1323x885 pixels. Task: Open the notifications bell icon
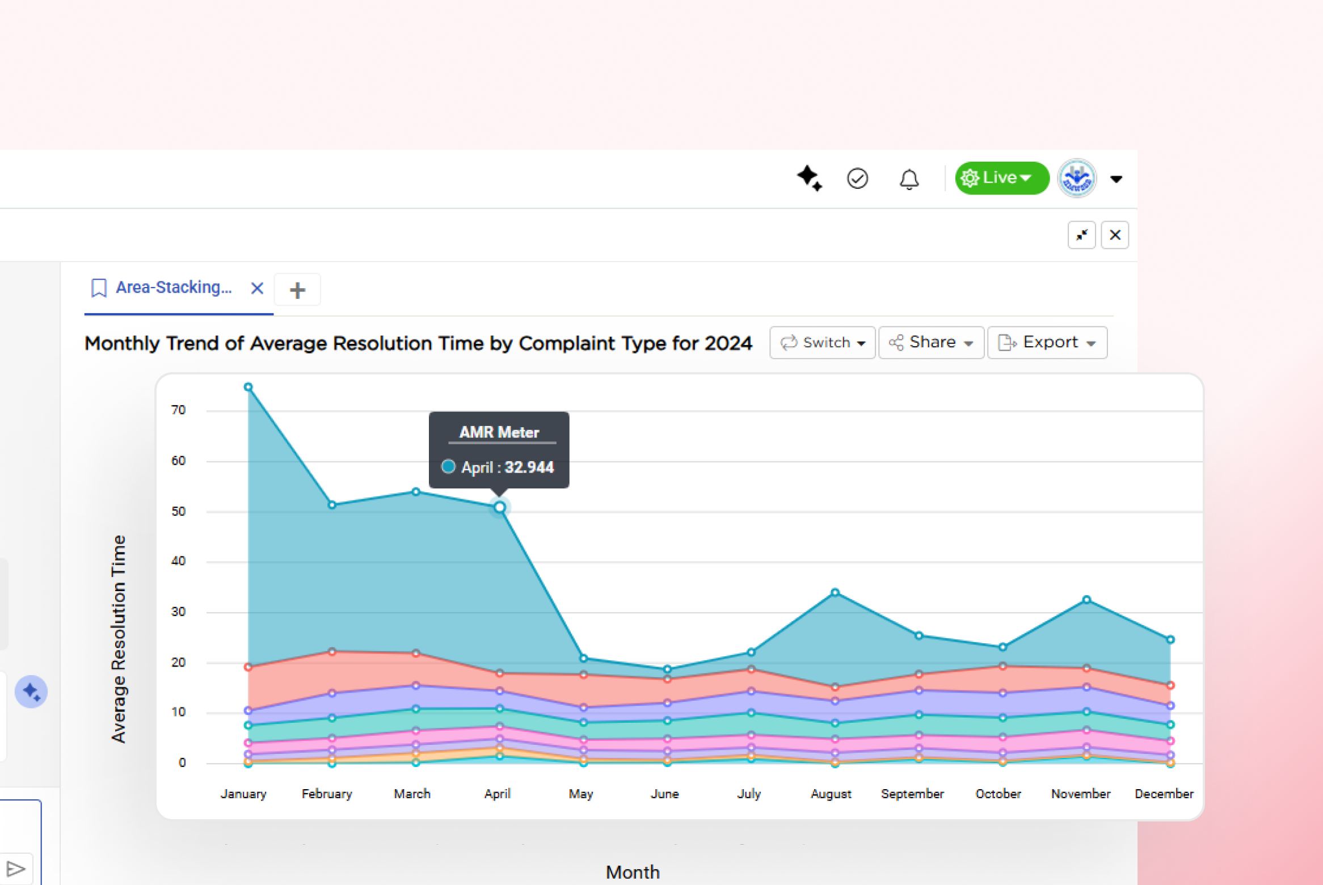[909, 178]
